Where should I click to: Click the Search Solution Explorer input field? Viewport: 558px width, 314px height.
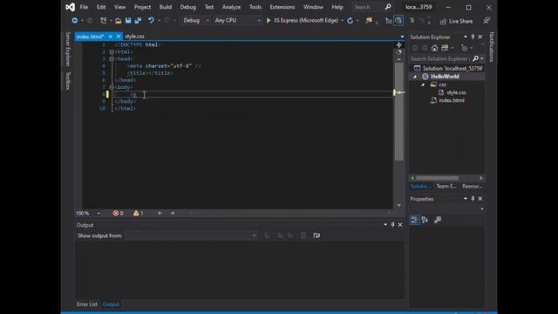pyautogui.click(x=440, y=58)
